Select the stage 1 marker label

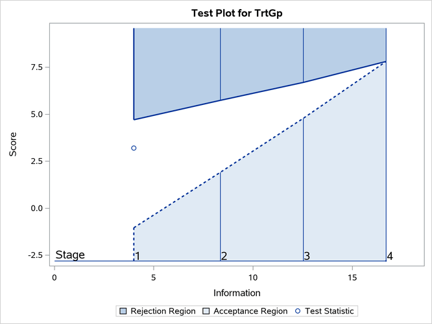[138, 256]
